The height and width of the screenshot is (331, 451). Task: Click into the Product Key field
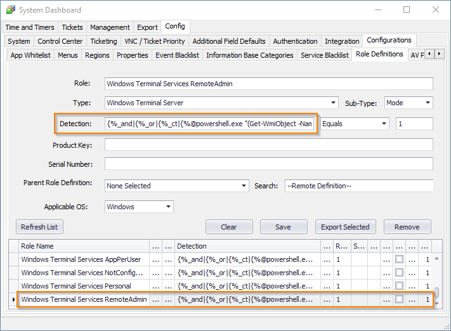tap(268, 145)
